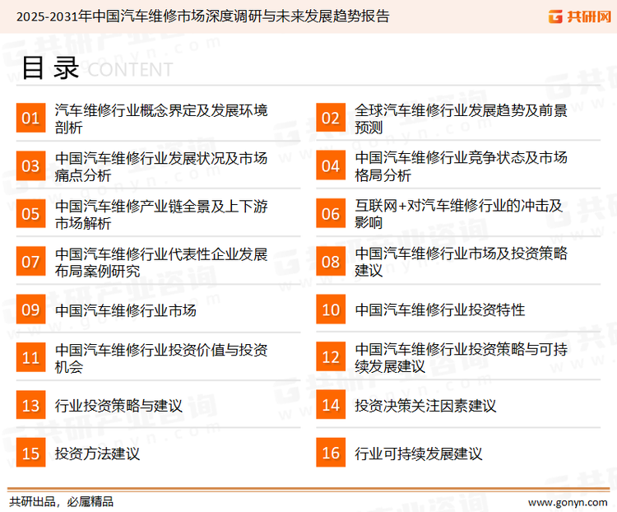
Task: Click the footer slogan 共研出品，必属精品
Action: pyautogui.click(x=62, y=502)
